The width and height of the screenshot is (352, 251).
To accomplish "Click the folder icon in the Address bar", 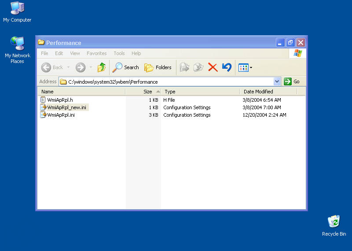I will (63, 81).
